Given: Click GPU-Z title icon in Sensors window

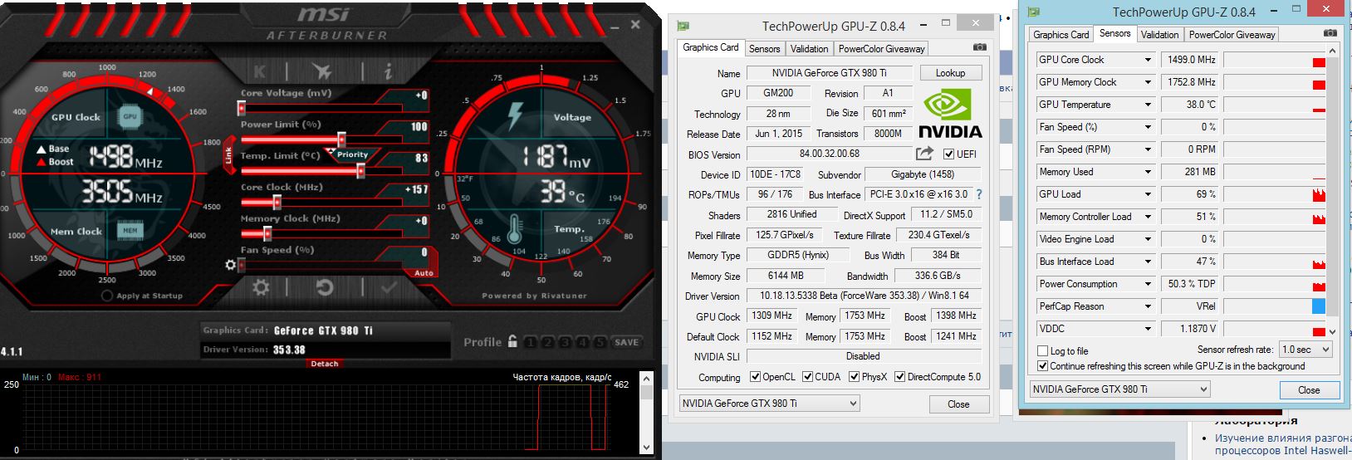Looking at the screenshot, I should (1033, 12).
